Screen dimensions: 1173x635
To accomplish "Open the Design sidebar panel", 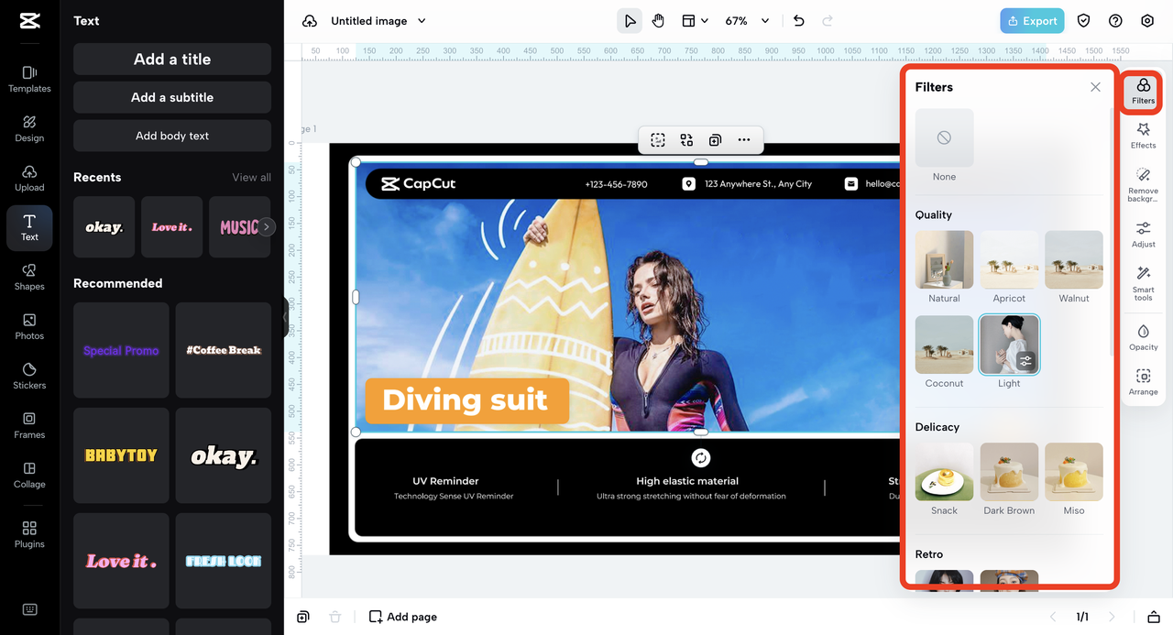I will [29, 128].
